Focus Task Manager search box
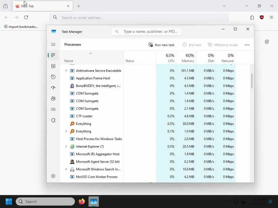The width and height of the screenshot is (278, 208). tap(146, 31)
